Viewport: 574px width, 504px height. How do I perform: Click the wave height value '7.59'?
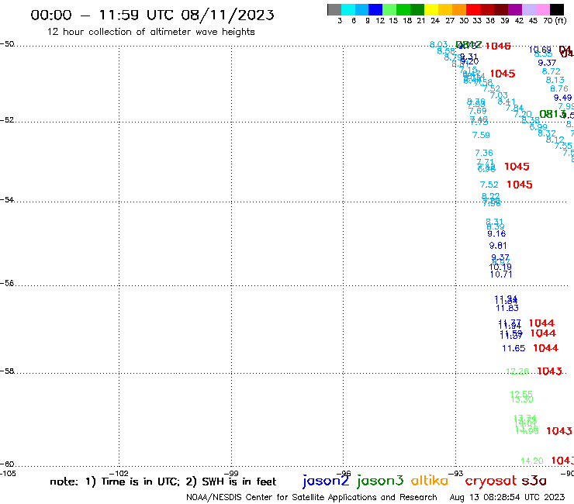(481, 135)
